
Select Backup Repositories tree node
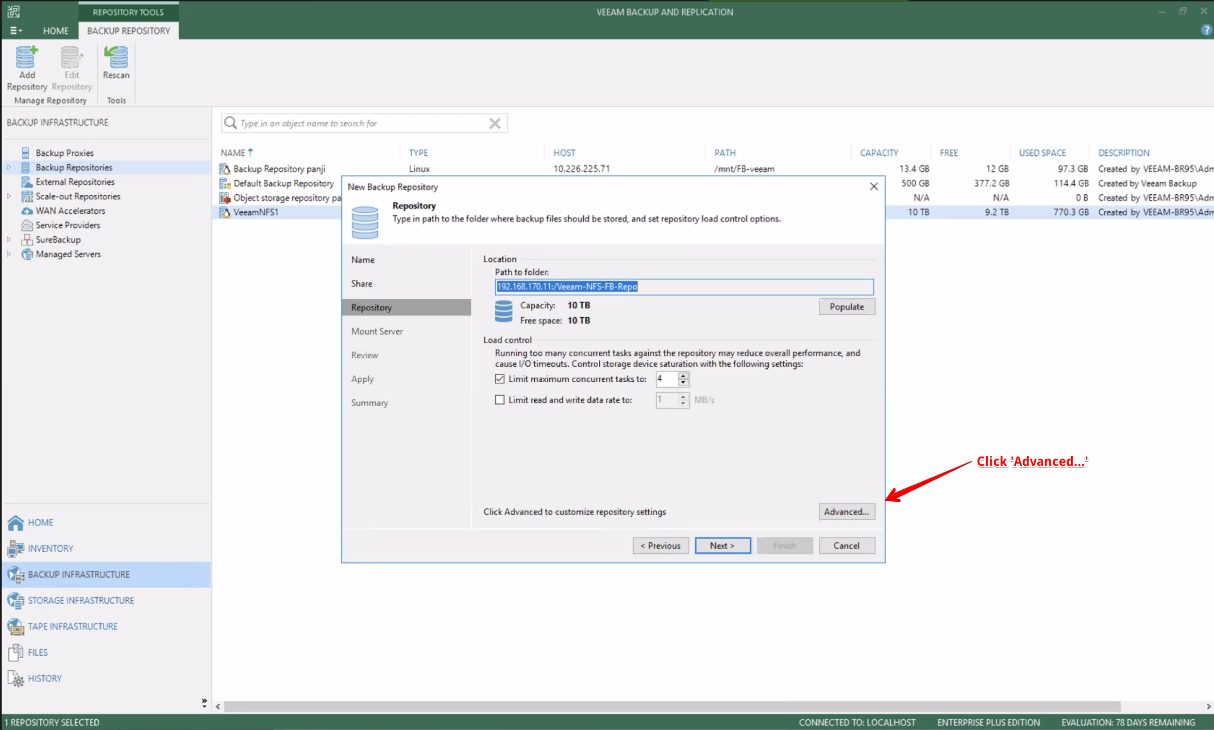[74, 167]
